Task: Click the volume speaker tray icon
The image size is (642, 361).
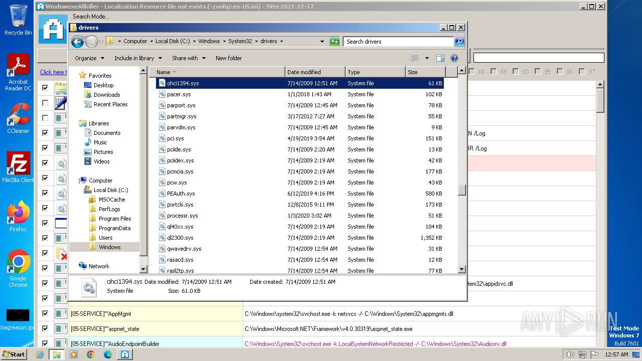Action: pyautogui.click(x=570, y=354)
